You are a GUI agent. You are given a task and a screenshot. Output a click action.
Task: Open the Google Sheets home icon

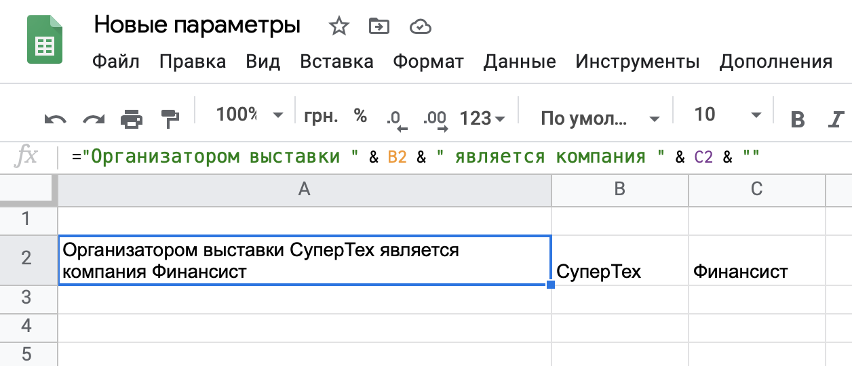45,39
